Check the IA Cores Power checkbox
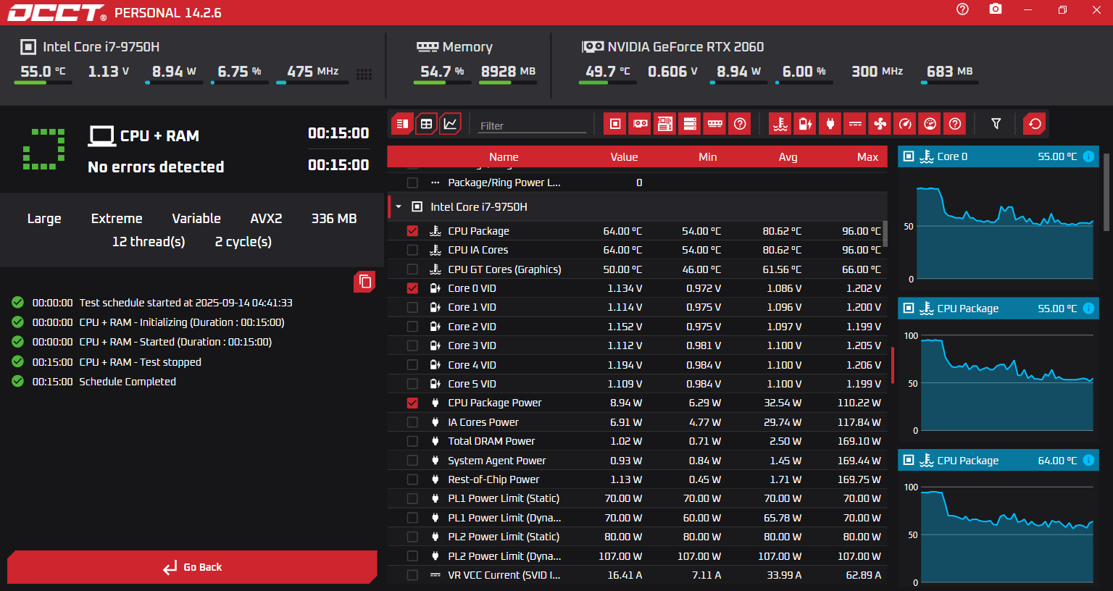 [x=412, y=422]
